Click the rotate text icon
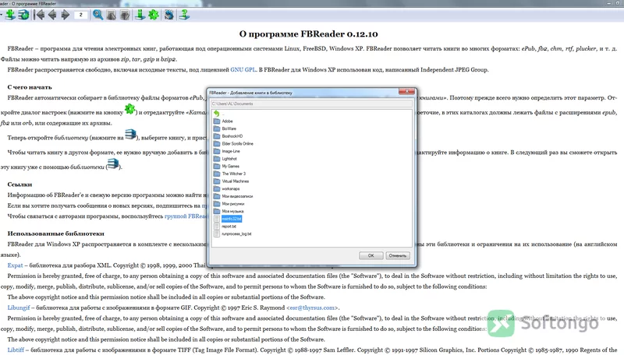 [169, 15]
